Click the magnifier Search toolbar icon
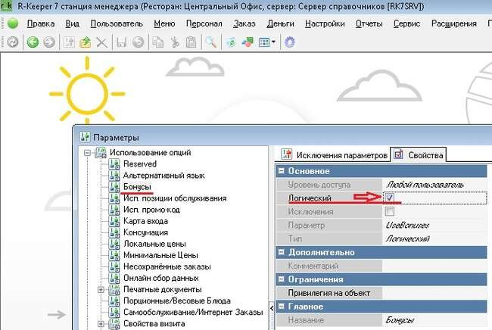Viewport: 492px width, 330px height. (211, 42)
